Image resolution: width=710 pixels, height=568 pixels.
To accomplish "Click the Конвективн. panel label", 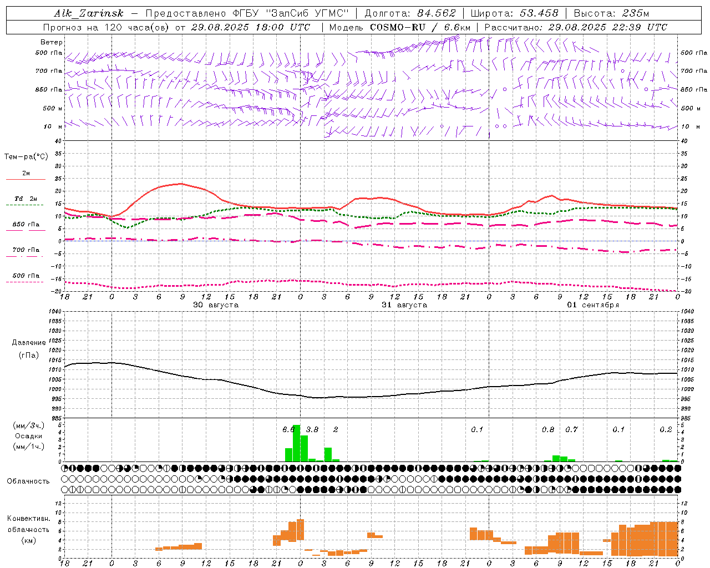I will (x=29, y=519).
